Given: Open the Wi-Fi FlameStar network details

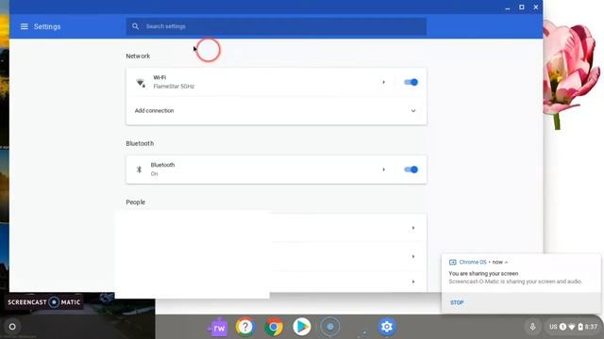Looking at the screenshot, I should coord(383,82).
